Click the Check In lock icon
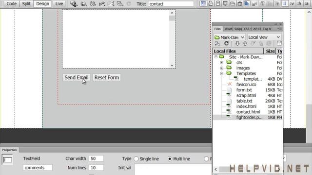The width and height of the screenshot is (312, 175). 261,43
